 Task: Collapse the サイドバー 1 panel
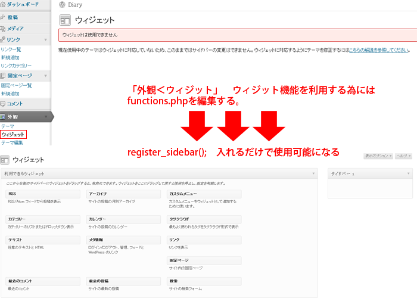pos(407,173)
